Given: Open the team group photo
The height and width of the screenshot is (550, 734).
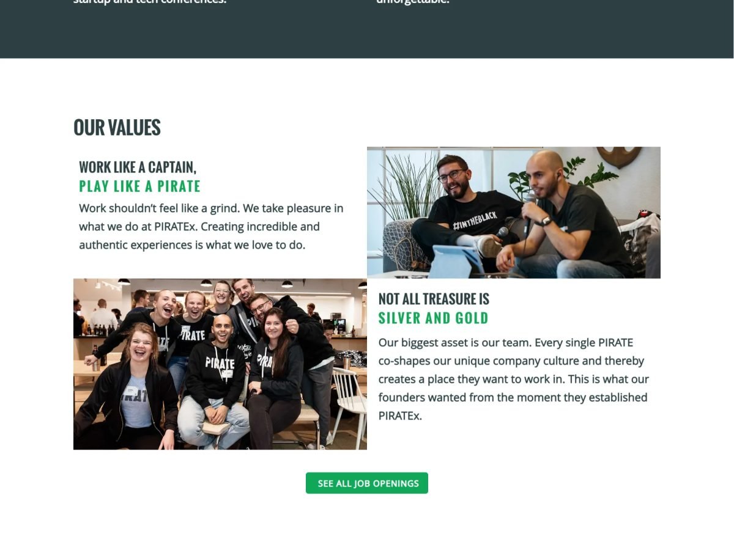Looking at the screenshot, I should click(x=220, y=364).
